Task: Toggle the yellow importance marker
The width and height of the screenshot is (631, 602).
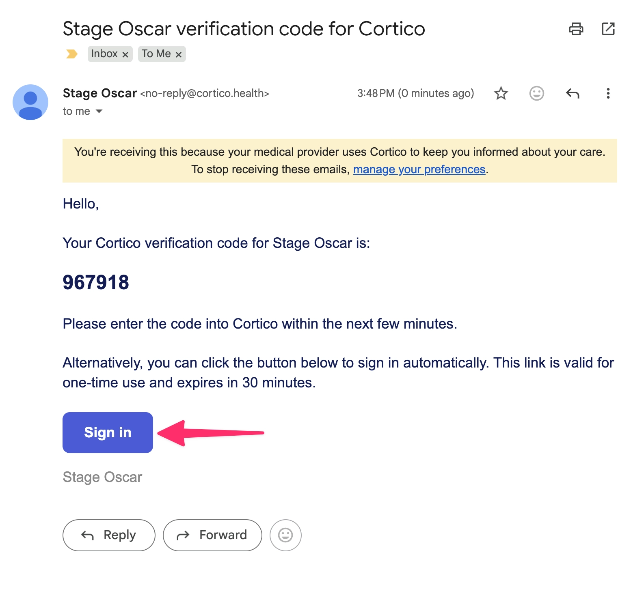Action: click(72, 54)
